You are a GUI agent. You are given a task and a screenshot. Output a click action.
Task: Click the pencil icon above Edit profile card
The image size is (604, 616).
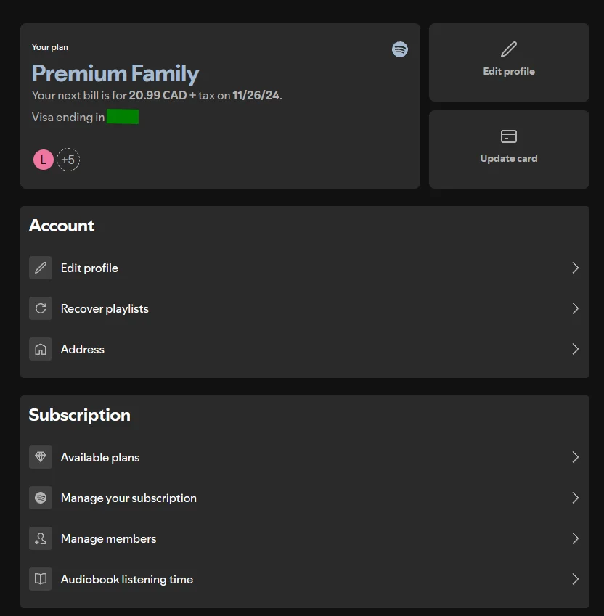[x=508, y=49]
